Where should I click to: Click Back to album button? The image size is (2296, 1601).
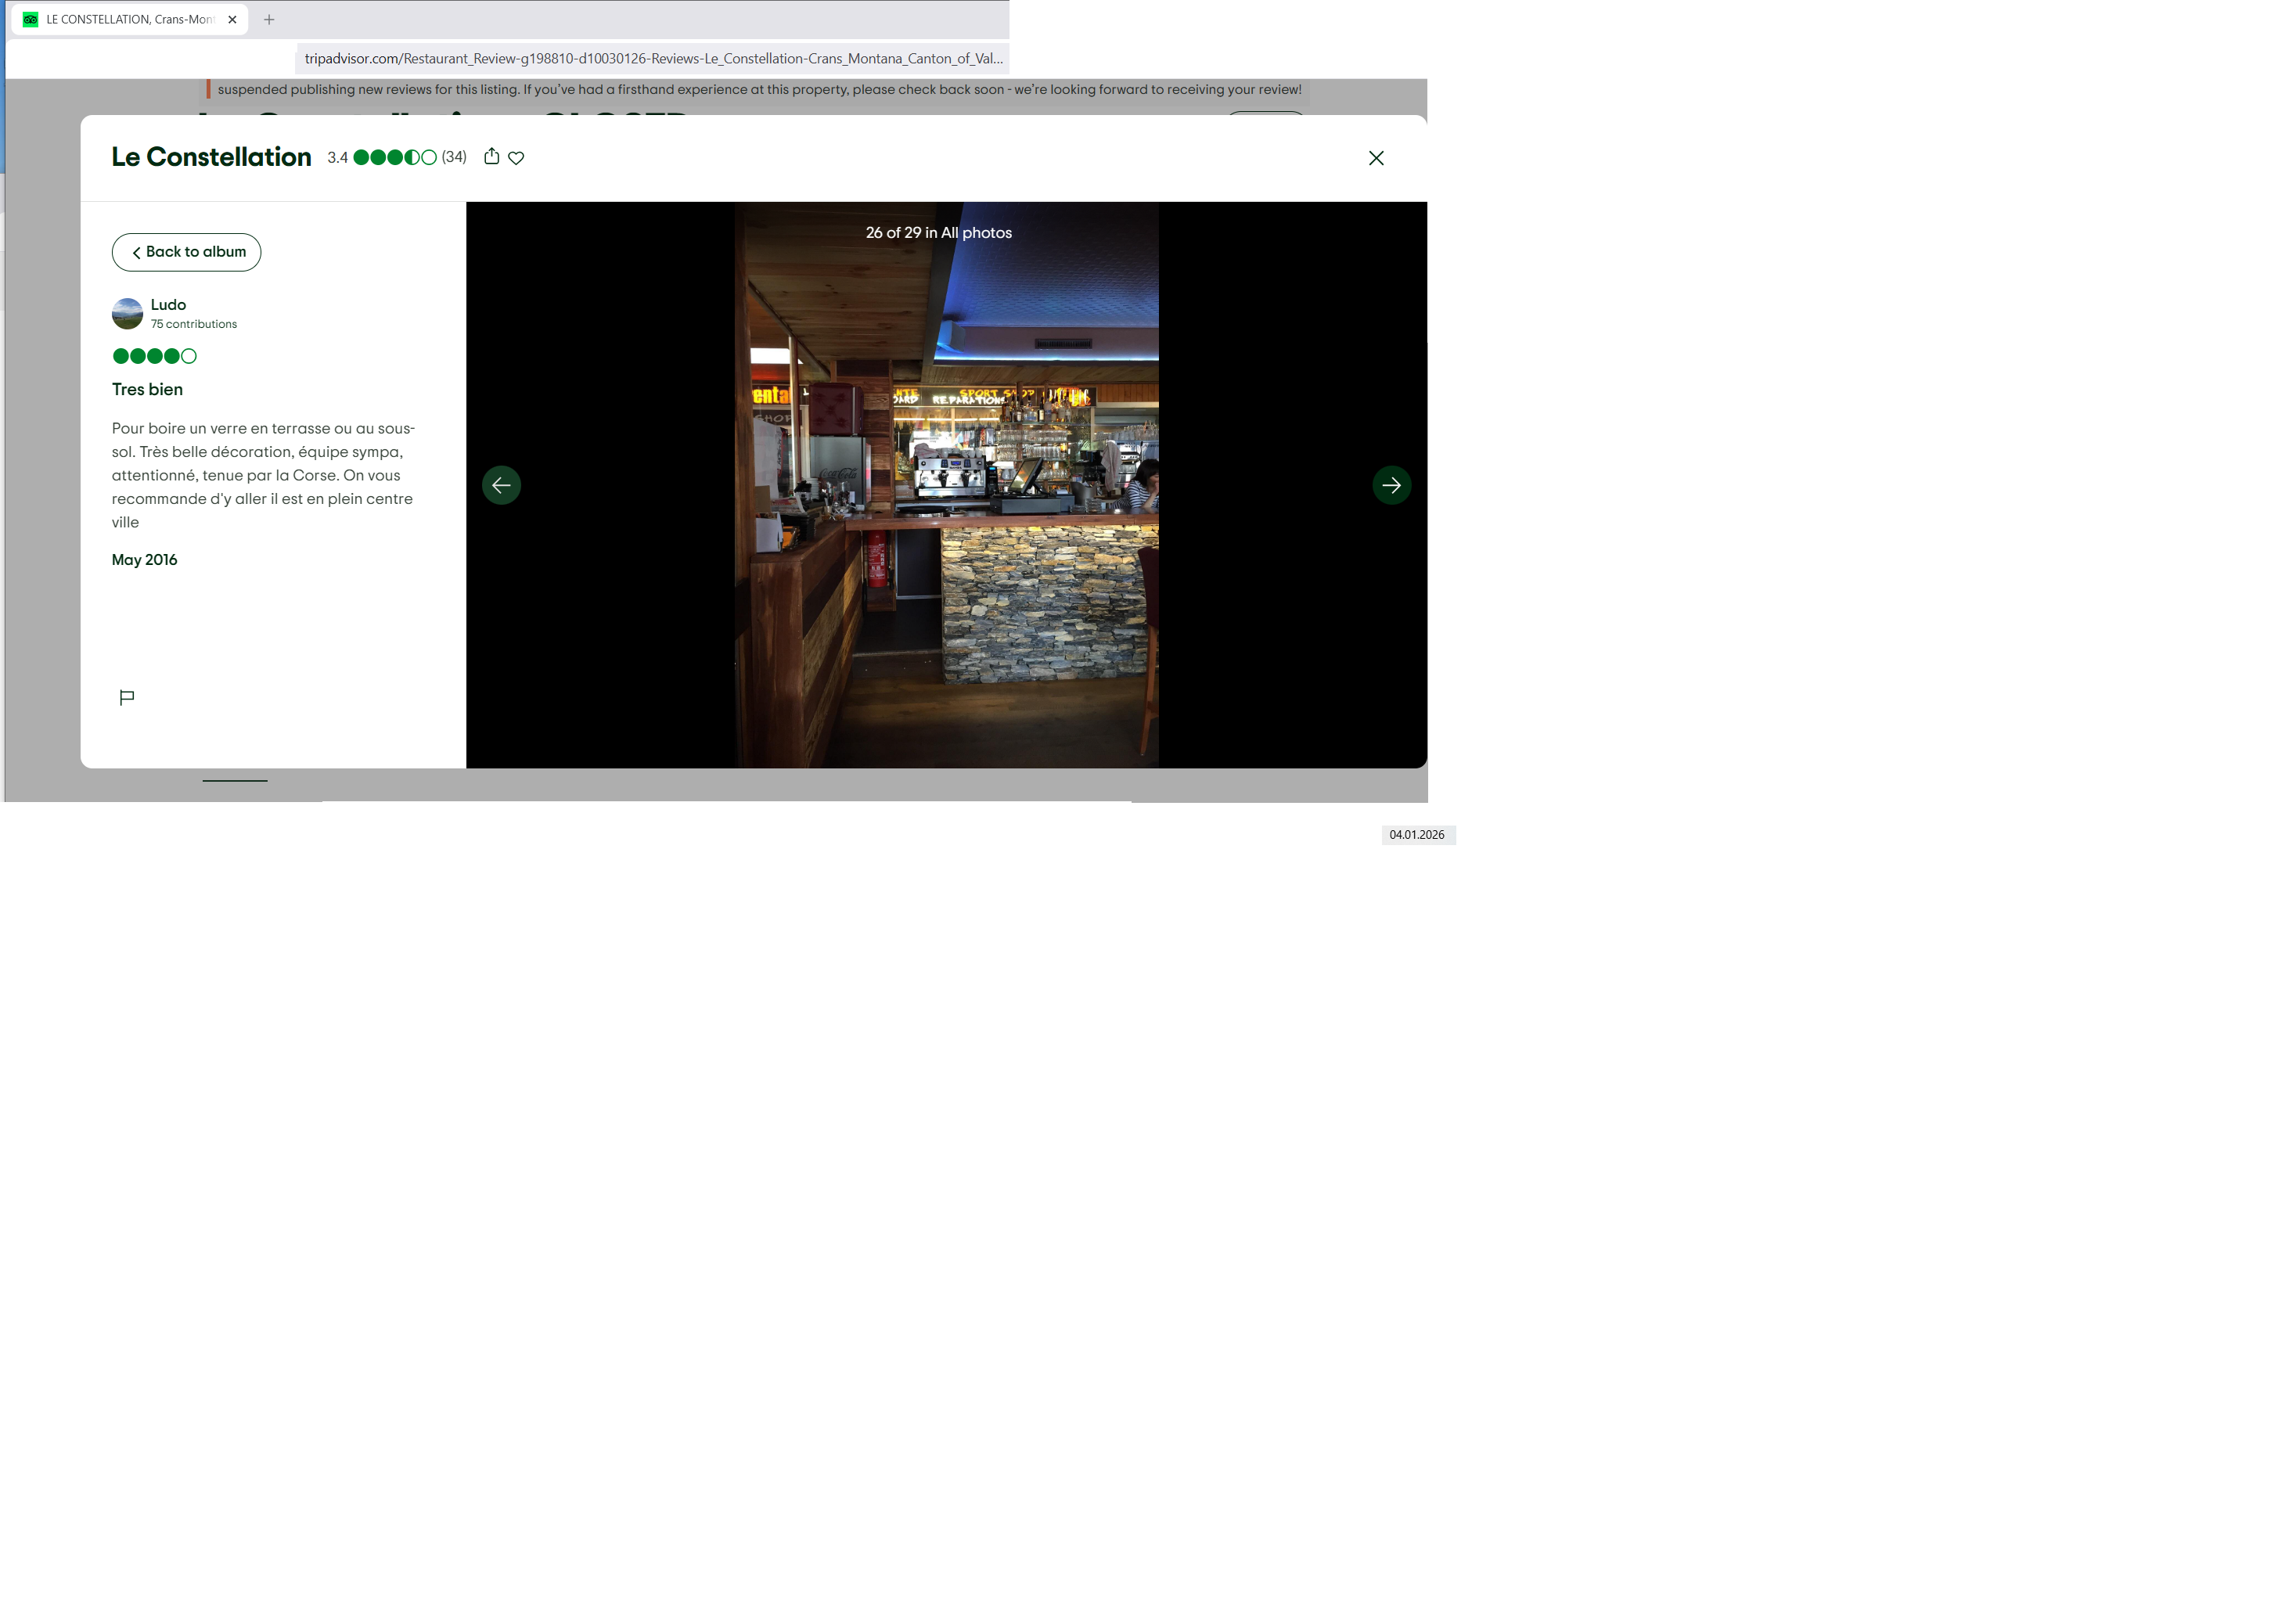point(186,252)
